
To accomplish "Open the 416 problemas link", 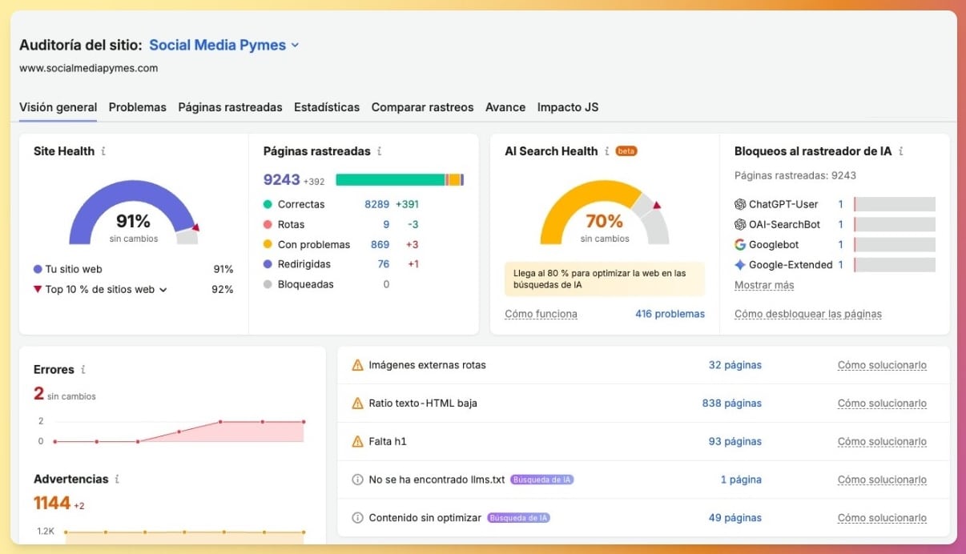I will click(x=670, y=314).
